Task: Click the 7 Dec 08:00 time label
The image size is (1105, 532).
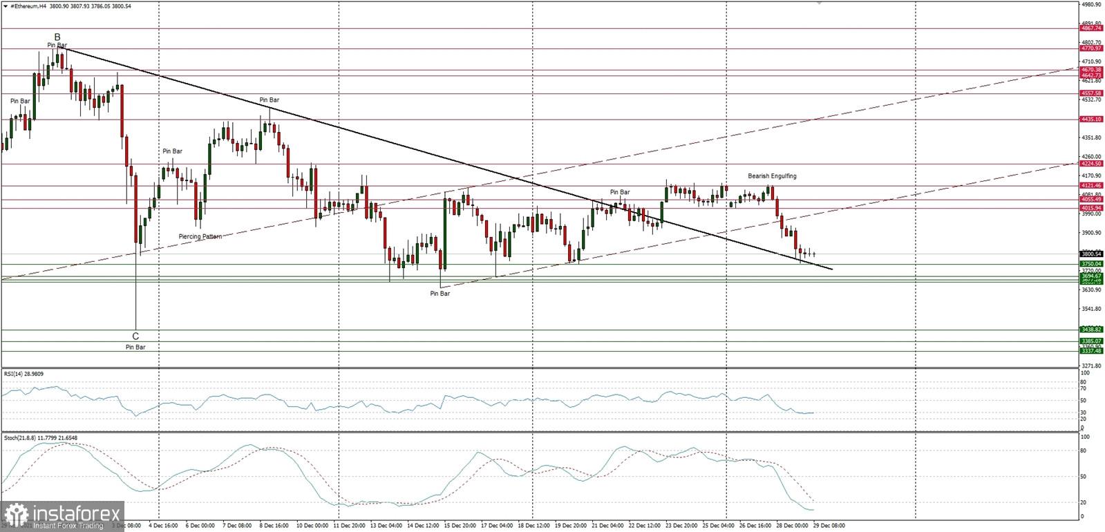Action: tap(236, 526)
